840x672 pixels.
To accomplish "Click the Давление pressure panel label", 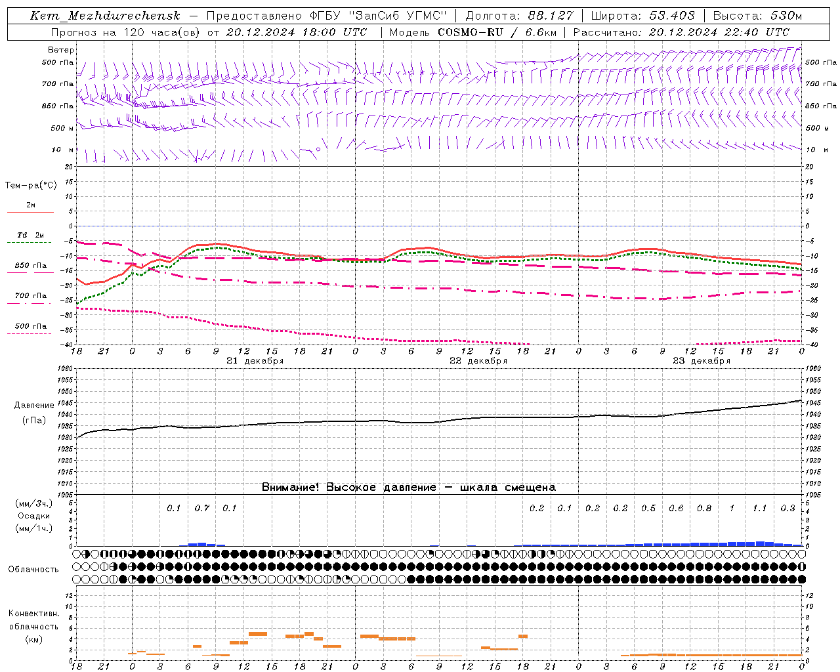I will 34,406.
